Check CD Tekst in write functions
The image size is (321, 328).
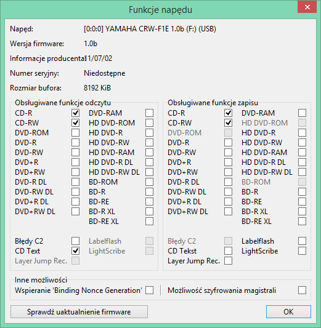[x=228, y=251]
